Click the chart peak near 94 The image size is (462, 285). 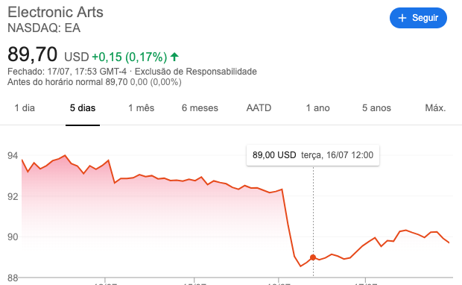click(65, 155)
